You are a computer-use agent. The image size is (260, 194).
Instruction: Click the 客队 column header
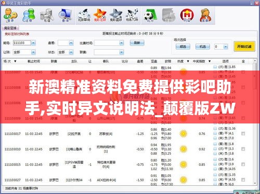[x=106, y=61]
